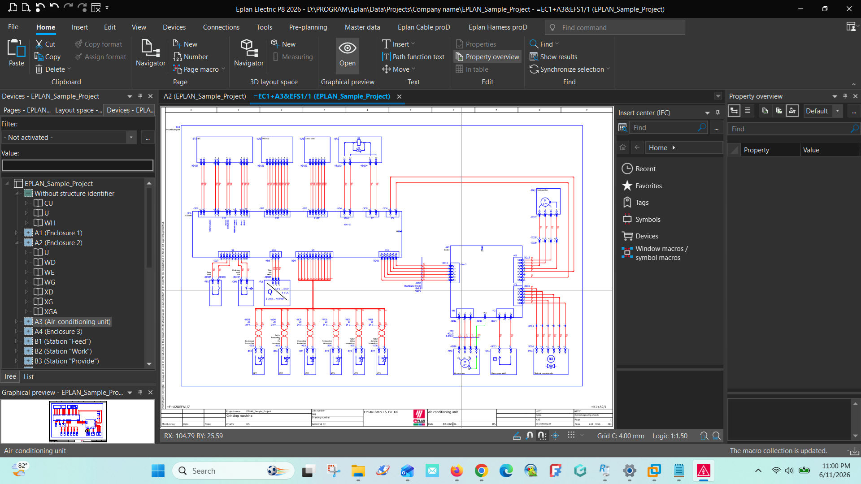Click the Copy button in Clipboard
This screenshot has width=861, height=484.
pyautogui.click(x=48, y=56)
